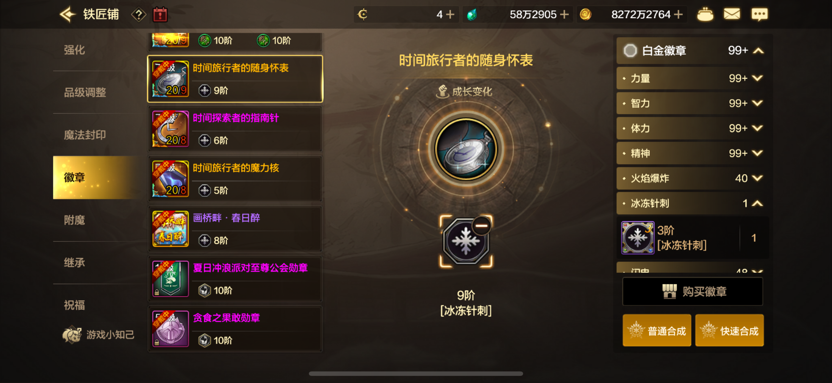The image size is (832, 383).
Task: Open the red calendar alert icon
Action: [160, 15]
